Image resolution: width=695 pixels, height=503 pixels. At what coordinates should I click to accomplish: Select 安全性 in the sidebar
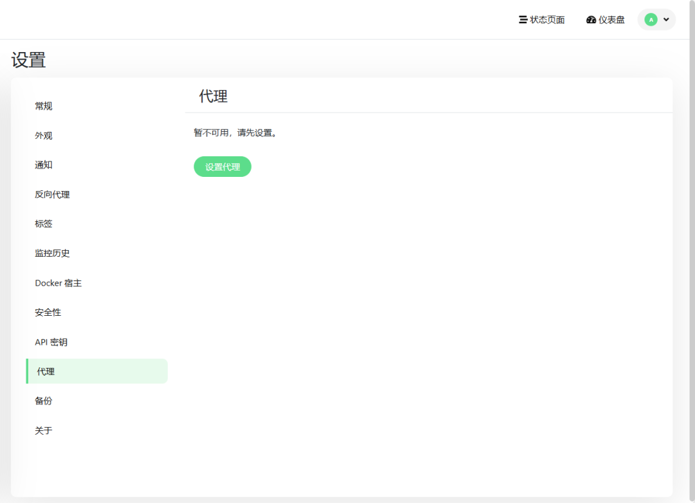click(48, 313)
